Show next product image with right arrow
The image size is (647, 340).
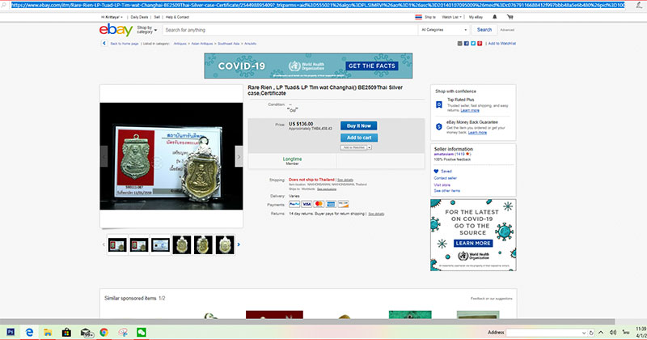click(x=239, y=154)
